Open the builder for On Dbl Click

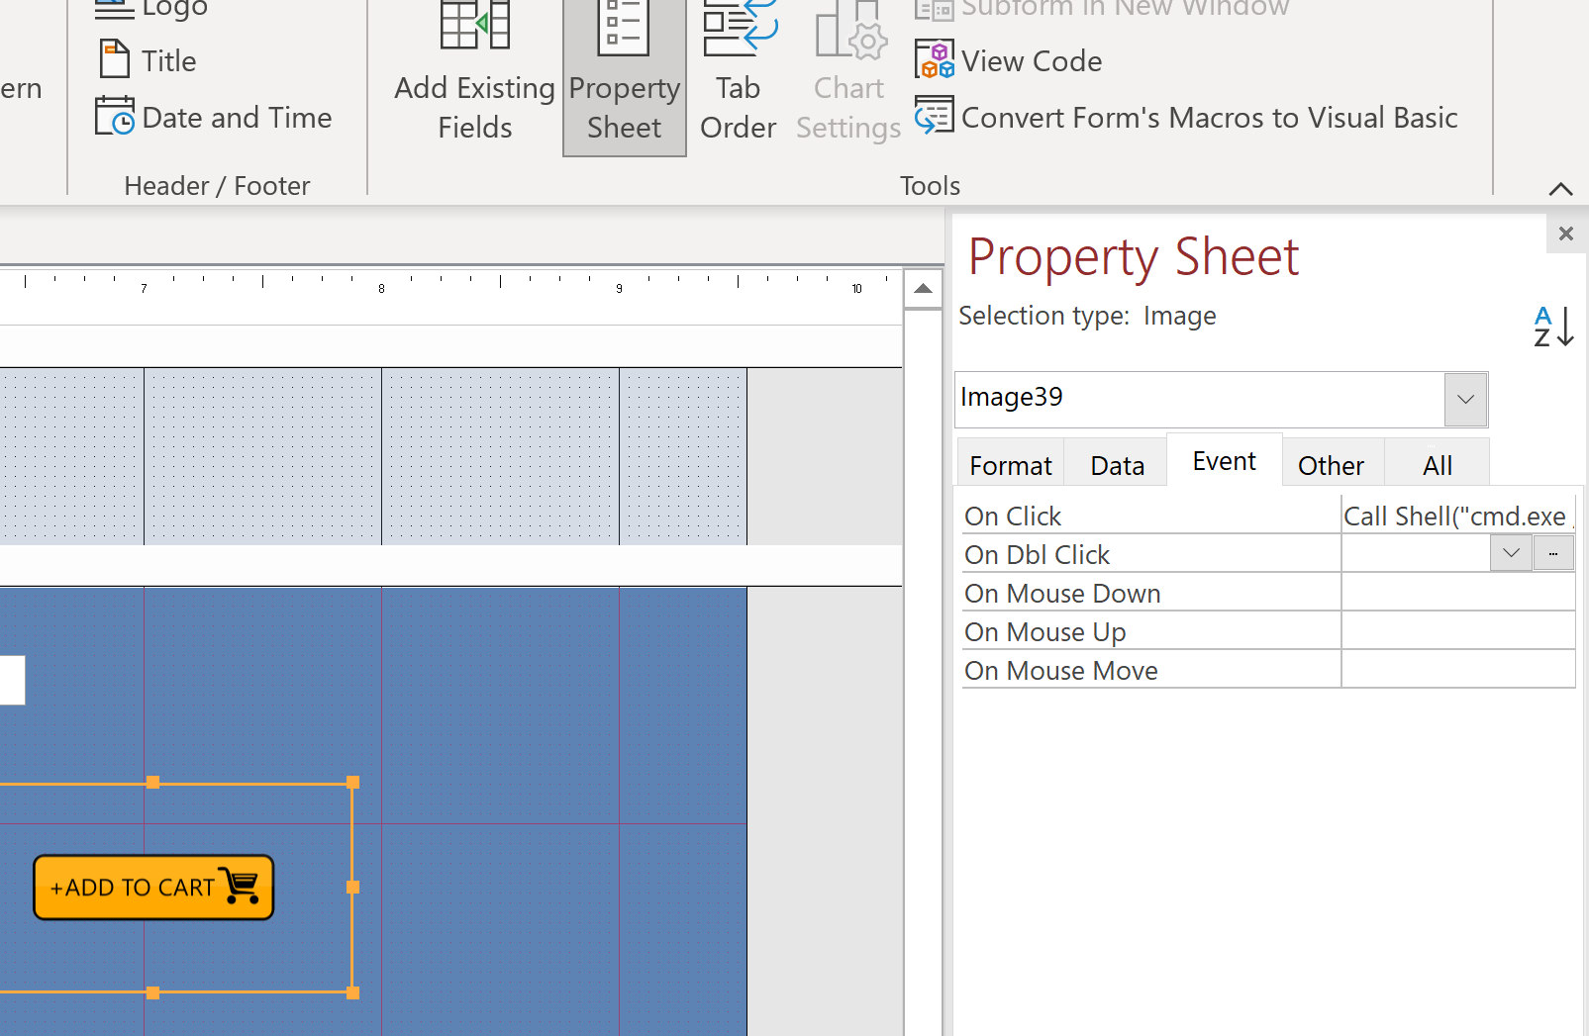(x=1553, y=553)
